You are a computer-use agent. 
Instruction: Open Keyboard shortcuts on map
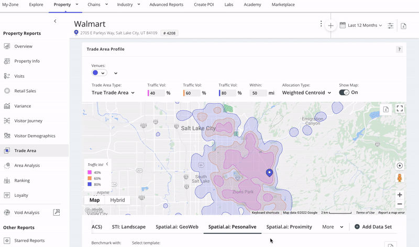(x=266, y=213)
